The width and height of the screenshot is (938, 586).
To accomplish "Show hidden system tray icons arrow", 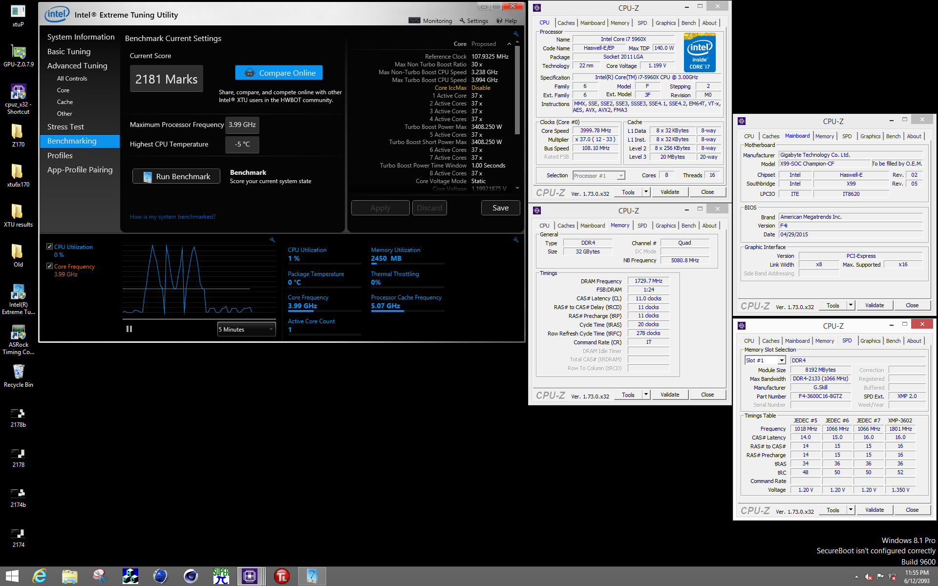I will pyautogui.click(x=856, y=577).
